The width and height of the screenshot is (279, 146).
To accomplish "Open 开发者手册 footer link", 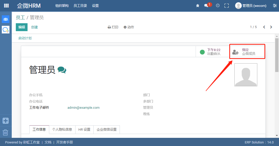I will click(65, 142).
